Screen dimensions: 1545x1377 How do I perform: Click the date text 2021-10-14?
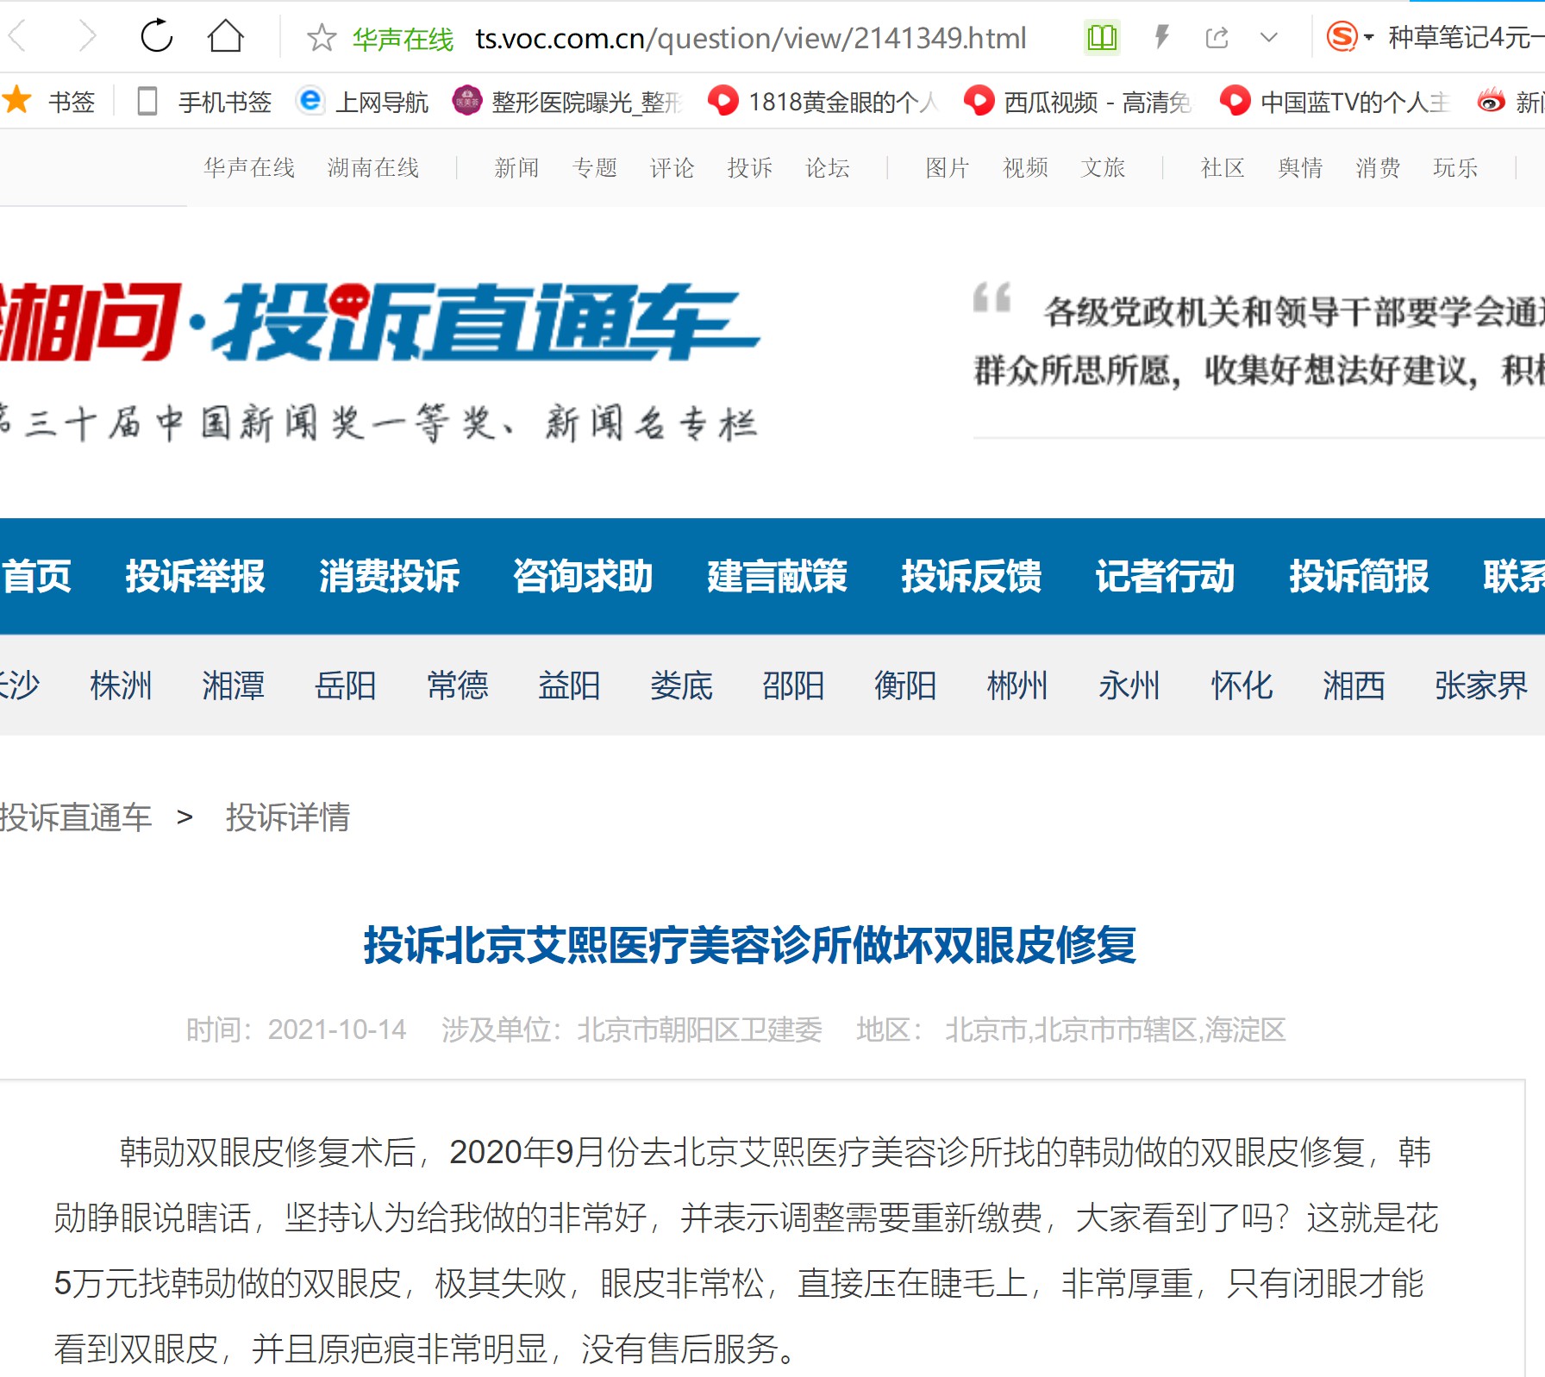[337, 1030]
